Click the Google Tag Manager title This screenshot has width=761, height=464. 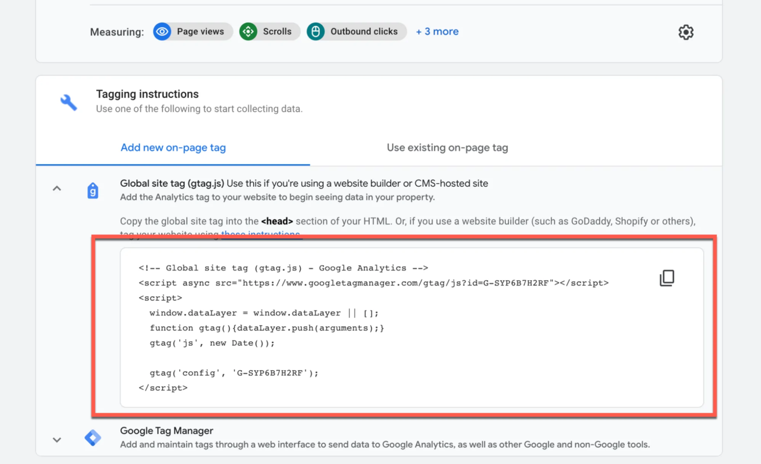(166, 431)
